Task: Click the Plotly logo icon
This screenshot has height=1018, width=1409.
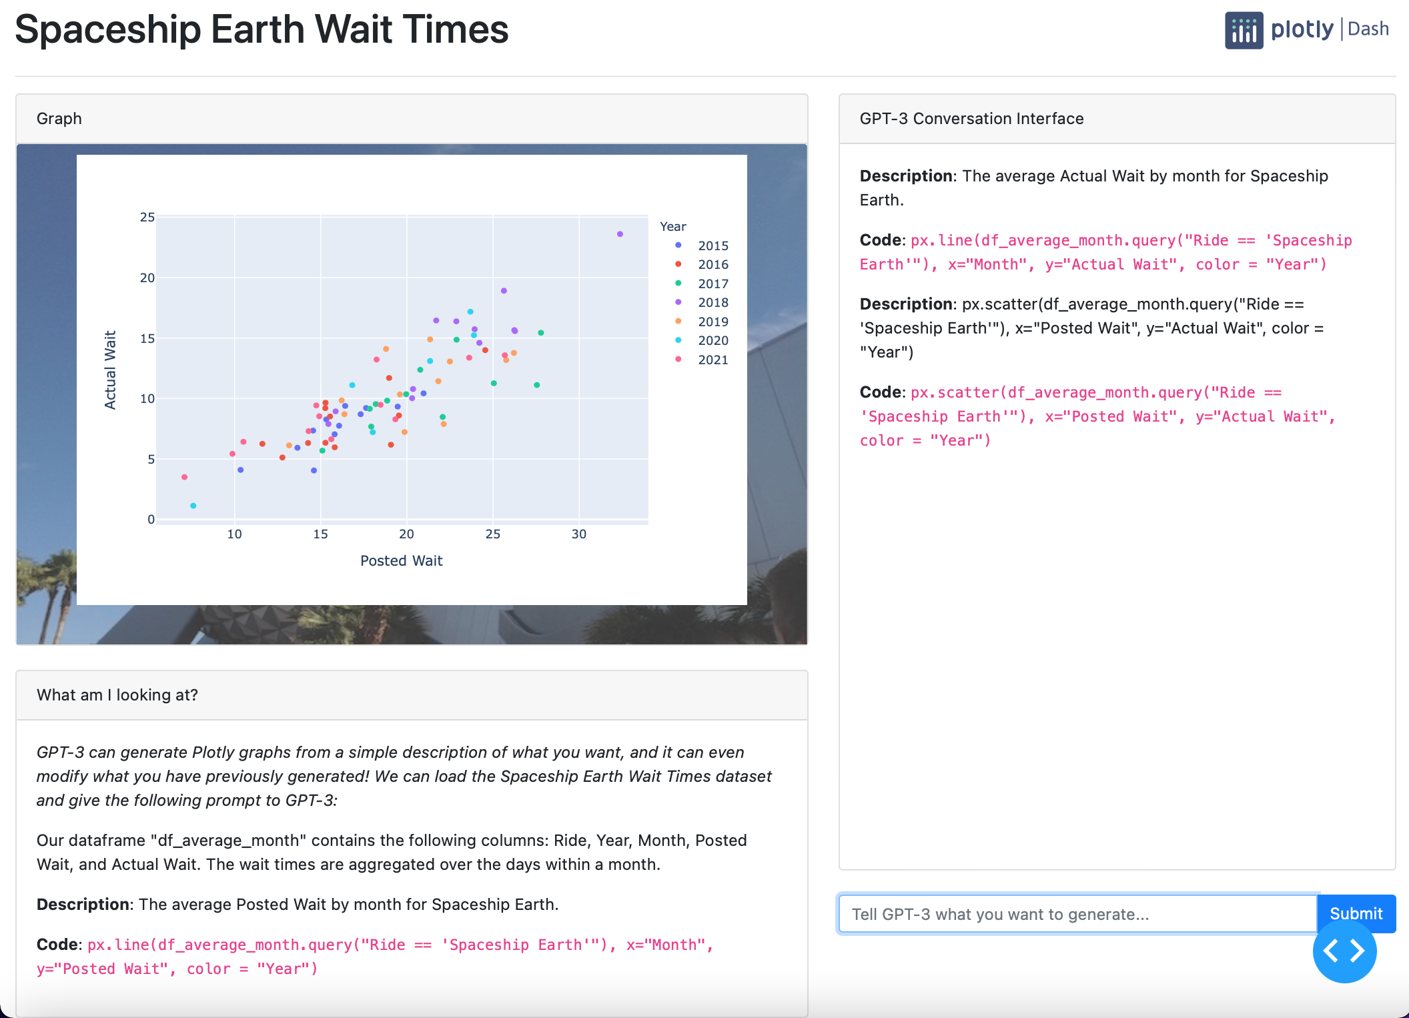Action: pos(1244,30)
